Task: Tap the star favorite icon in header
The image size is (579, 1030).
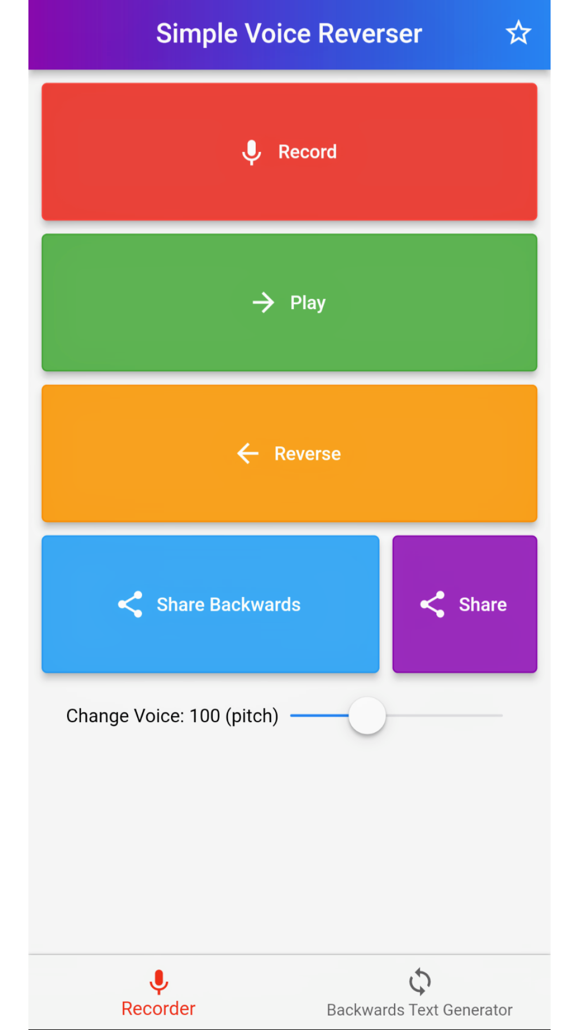Action: (x=518, y=33)
